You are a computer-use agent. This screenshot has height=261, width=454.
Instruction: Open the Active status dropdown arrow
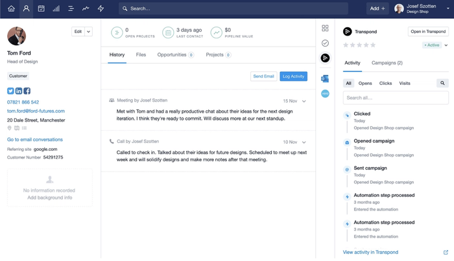[446, 45]
